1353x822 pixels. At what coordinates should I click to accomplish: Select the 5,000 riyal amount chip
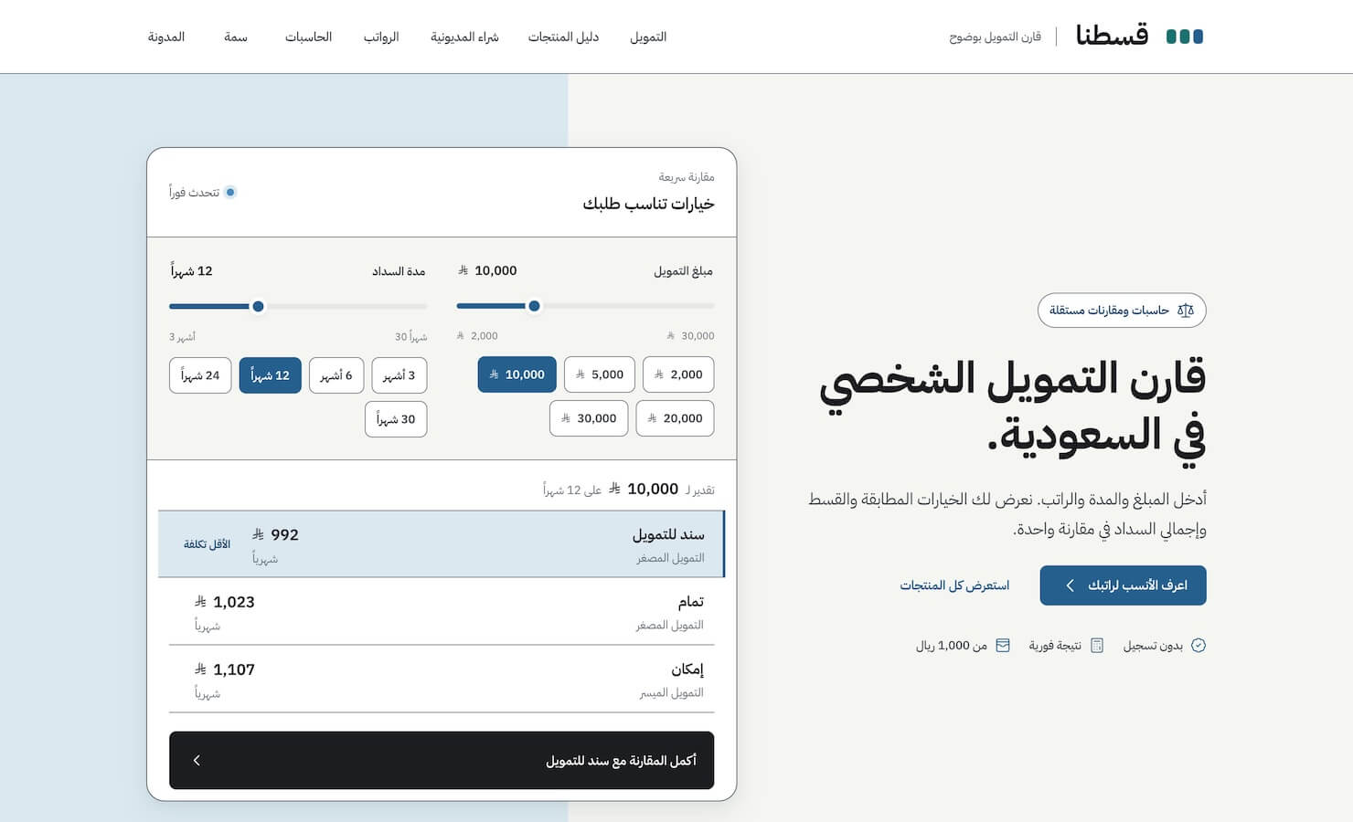pos(600,374)
